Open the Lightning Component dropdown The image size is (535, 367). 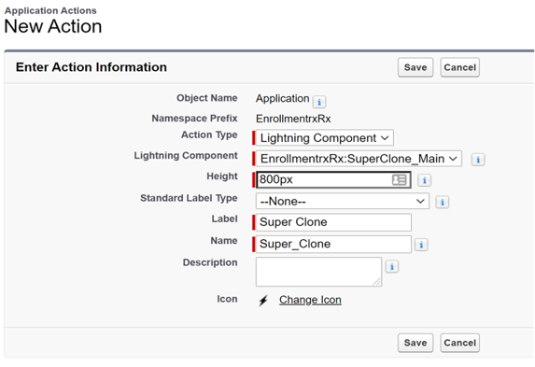coord(359,159)
